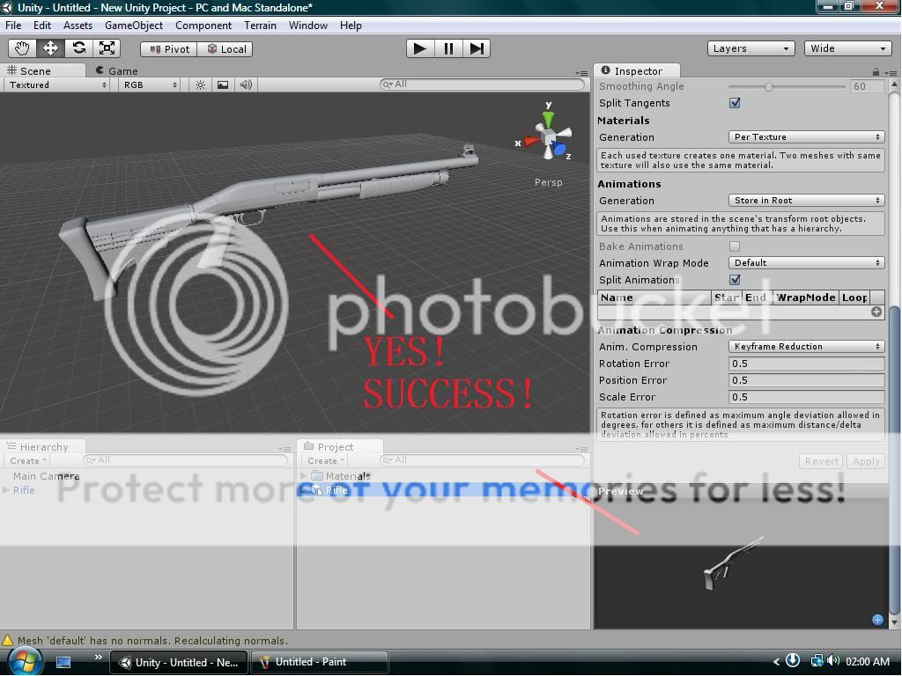
Task: Select the Move tool
Action: click(49, 48)
